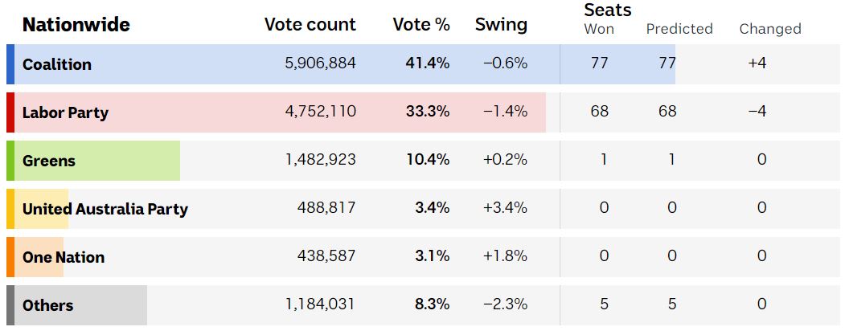Click United Australia Party name
The height and width of the screenshot is (335, 845).
tap(105, 209)
